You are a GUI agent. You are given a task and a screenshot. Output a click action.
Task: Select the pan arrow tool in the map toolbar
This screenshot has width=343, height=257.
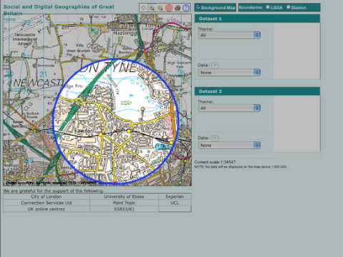144,8
